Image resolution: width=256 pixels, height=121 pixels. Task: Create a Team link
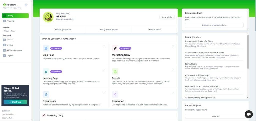tap(9, 31)
